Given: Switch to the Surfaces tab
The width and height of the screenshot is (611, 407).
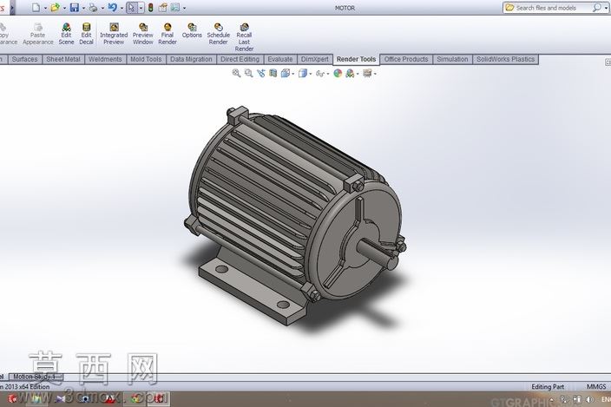Looking at the screenshot, I should (x=24, y=59).
